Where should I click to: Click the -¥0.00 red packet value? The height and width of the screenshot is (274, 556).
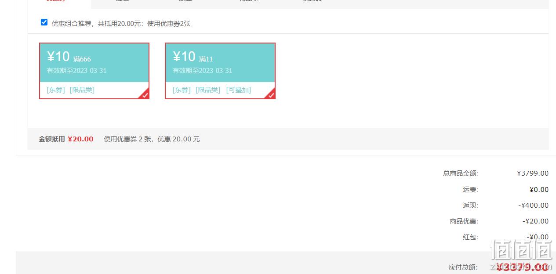point(538,237)
